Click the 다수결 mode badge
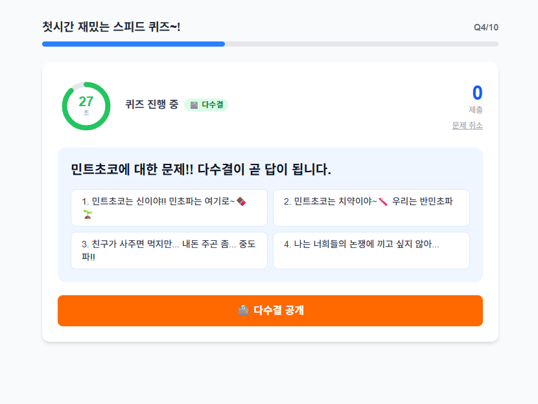This screenshot has width=538, height=404. [x=206, y=105]
